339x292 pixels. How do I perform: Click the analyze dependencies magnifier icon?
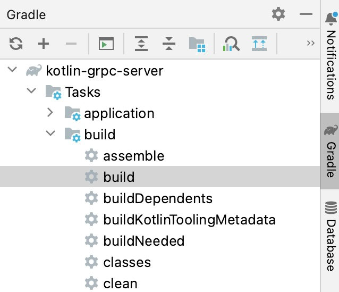point(231,44)
